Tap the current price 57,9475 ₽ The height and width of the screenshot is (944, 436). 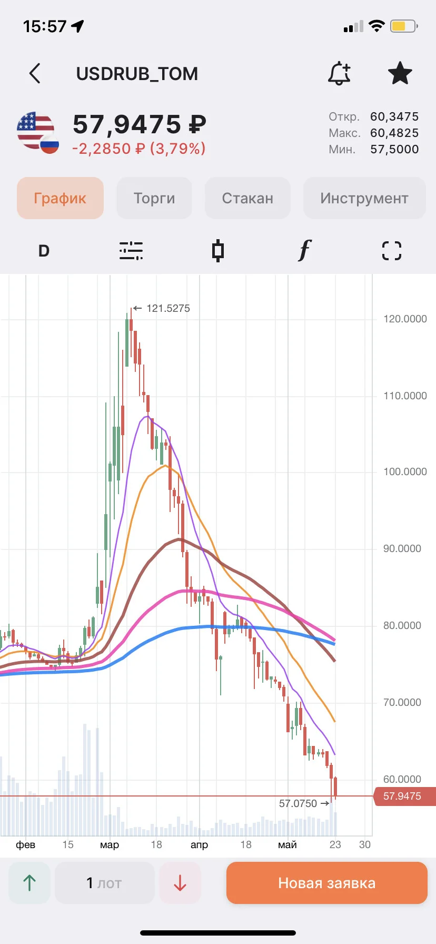pos(140,125)
